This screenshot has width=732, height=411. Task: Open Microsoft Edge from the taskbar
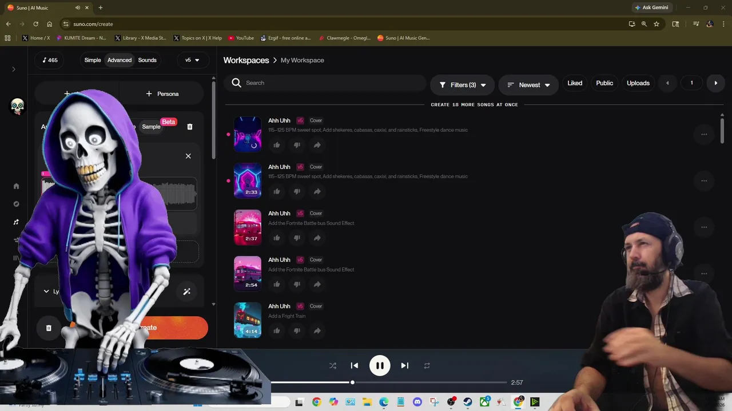click(x=384, y=402)
